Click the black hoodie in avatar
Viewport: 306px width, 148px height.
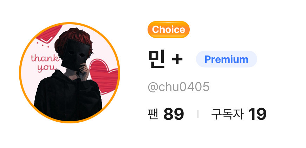pos(68,98)
